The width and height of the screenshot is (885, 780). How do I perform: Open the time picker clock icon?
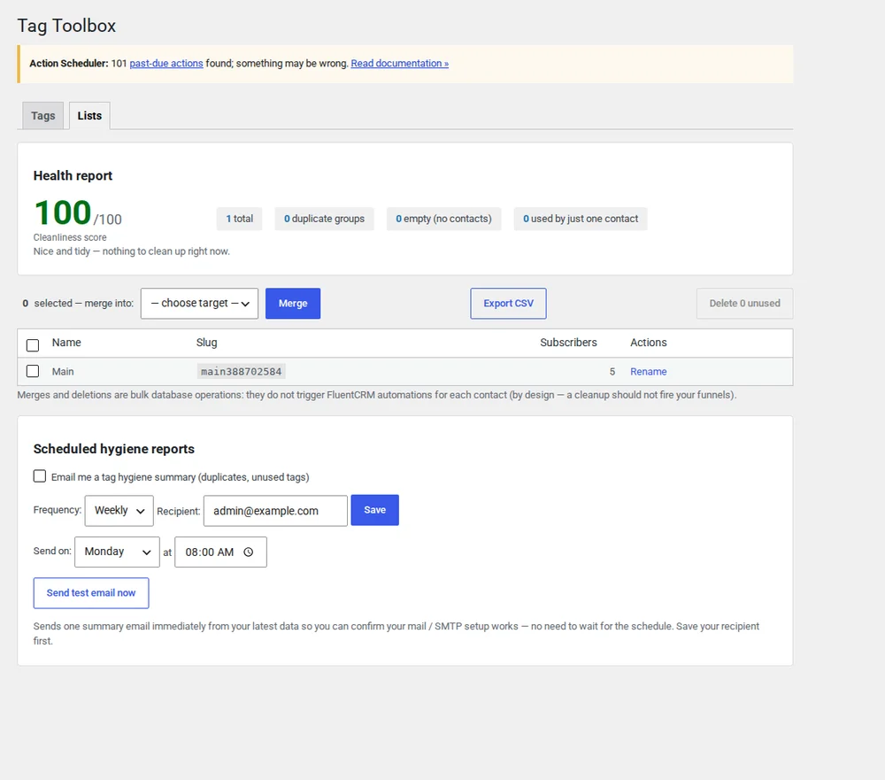click(x=249, y=552)
